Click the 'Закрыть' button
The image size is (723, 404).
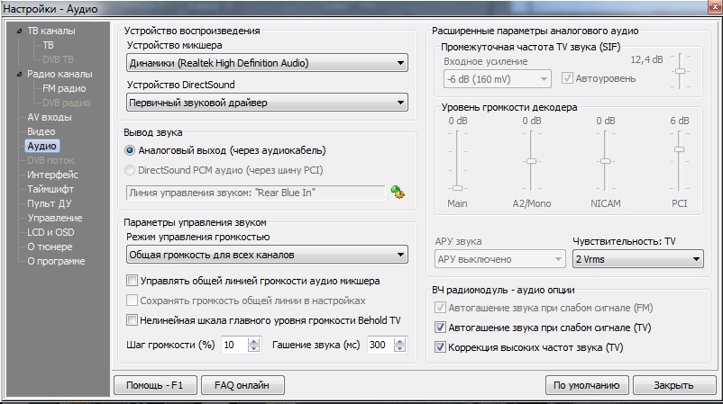tap(673, 385)
